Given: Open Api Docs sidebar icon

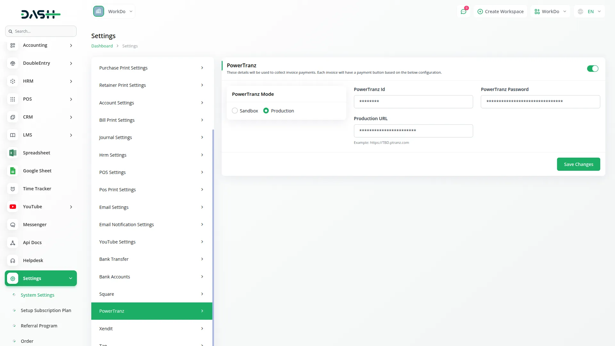Looking at the screenshot, I should tap(13, 243).
